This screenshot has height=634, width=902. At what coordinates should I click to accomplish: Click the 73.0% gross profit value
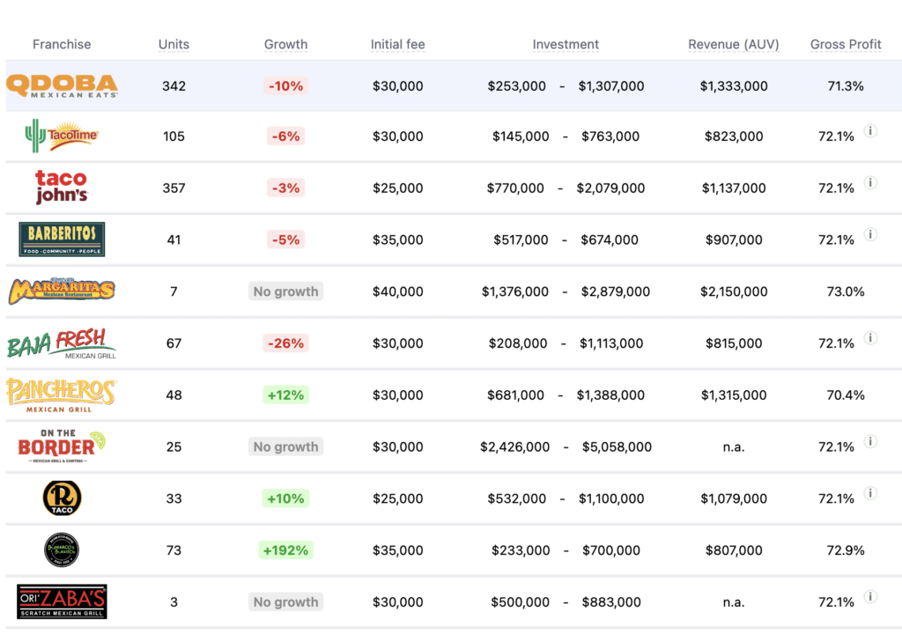pos(846,291)
